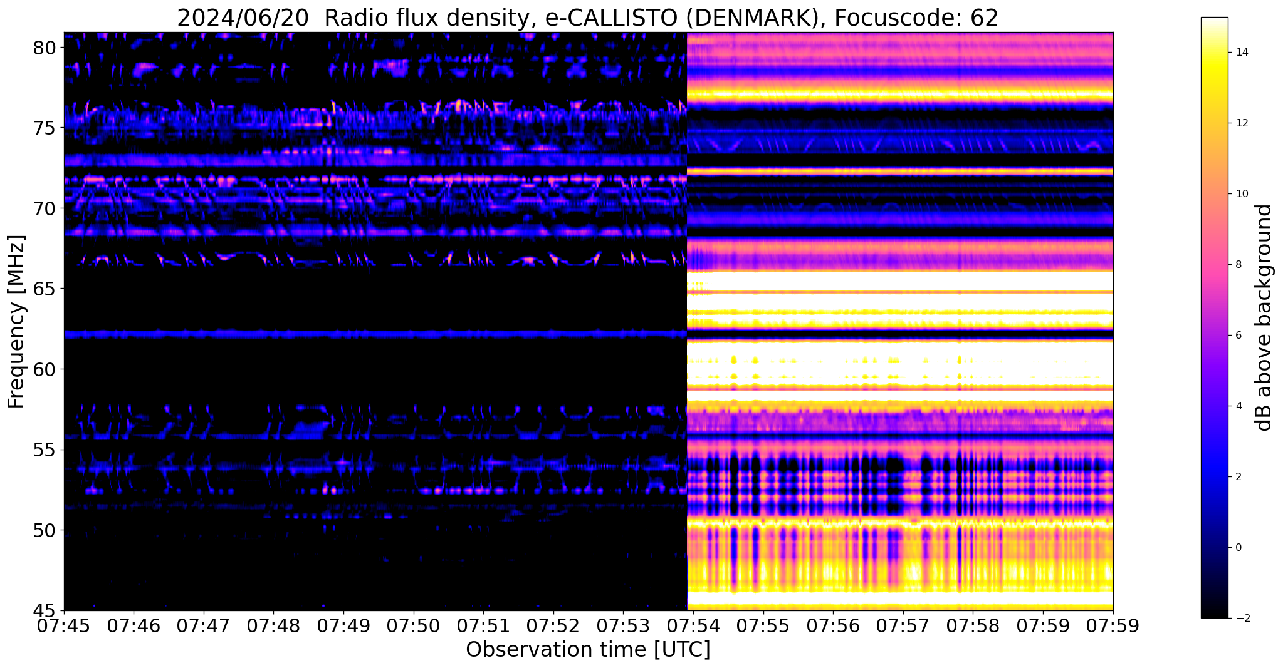Click the colorbar gradient strip
The width and height of the screenshot is (1283, 668).
(1214, 317)
